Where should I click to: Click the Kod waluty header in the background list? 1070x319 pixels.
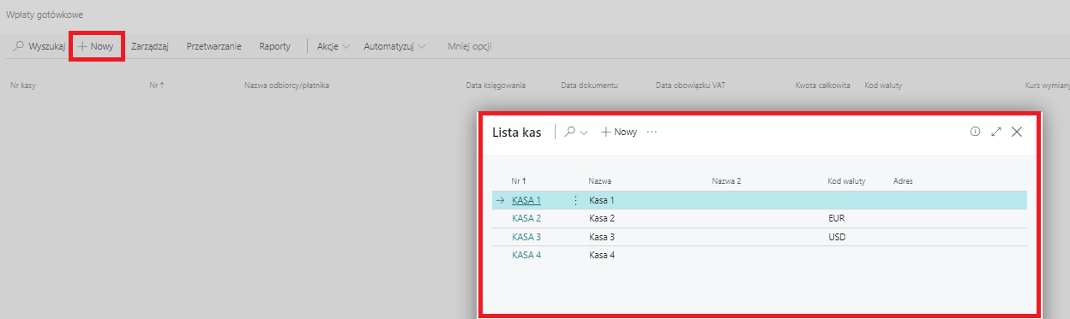[883, 86]
